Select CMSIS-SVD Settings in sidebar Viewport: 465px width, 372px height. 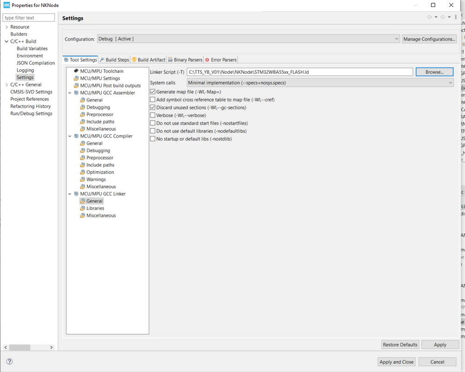[31, 92]
